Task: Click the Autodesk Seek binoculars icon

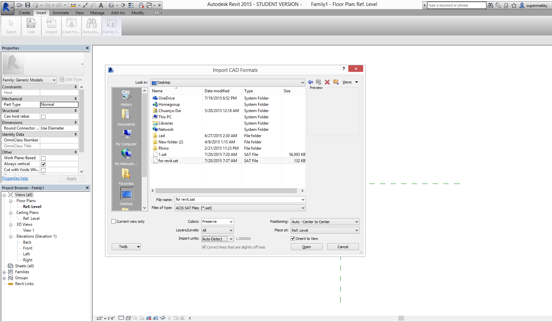Action: point(91,26)
